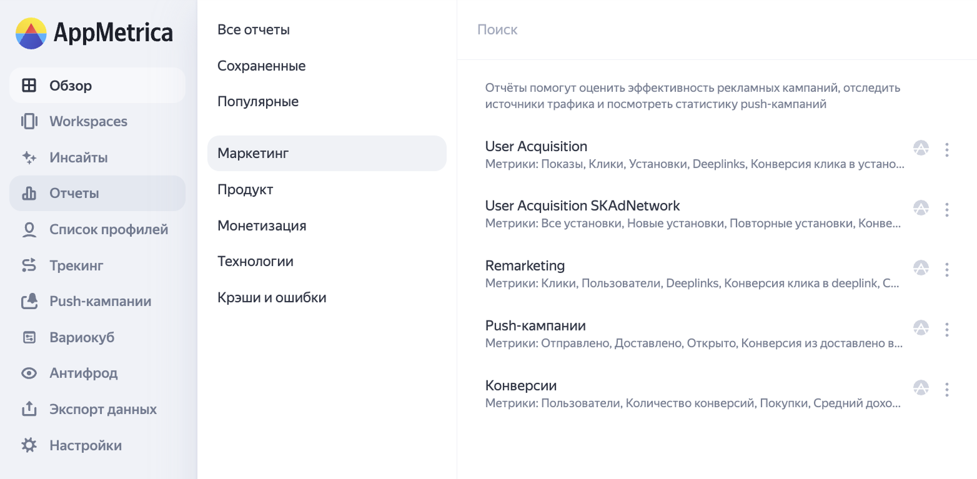
Task: Click the Поиск search field
Action: click(687, 29)
